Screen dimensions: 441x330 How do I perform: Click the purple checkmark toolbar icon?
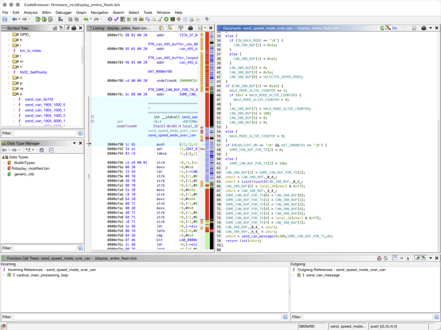click(x=116, y=19)
